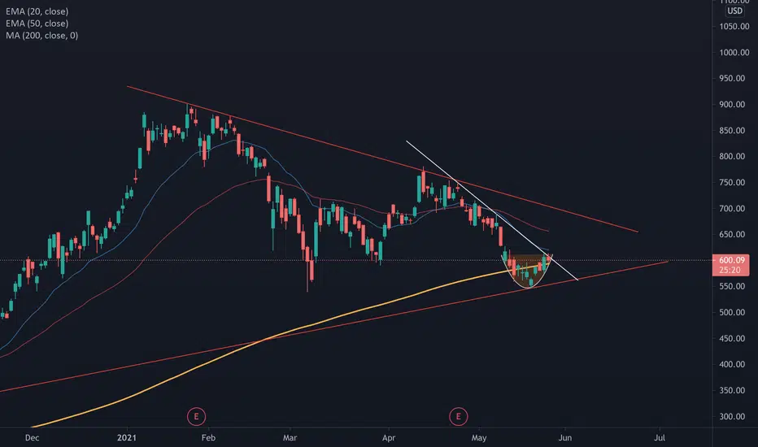Click the 900.00 price axis label
Viewport: 758px width, 447px height.
(732, 104)
